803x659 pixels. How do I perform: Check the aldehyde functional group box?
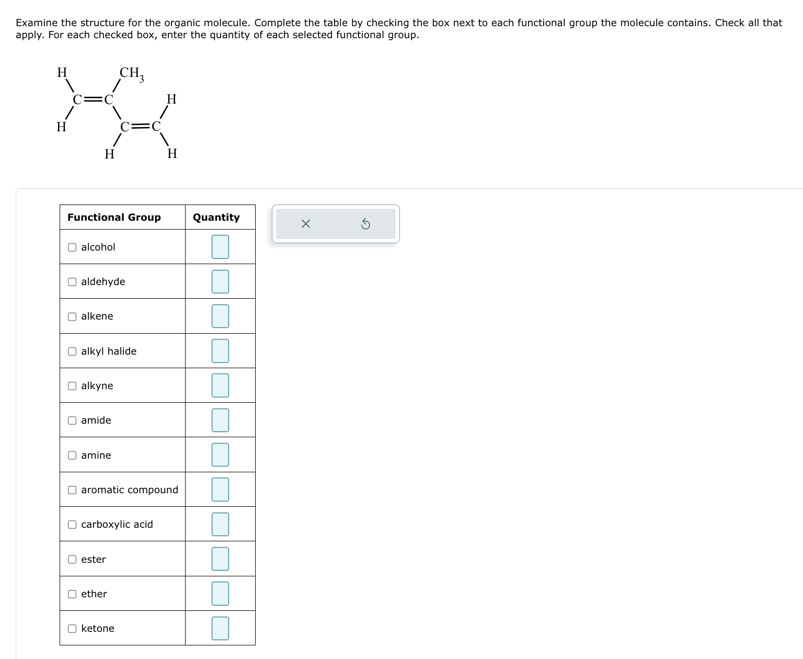coord(72,281)
